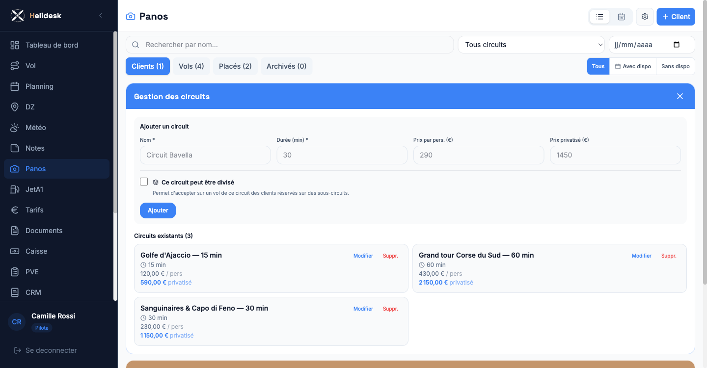Check 'Ce circuit peut être divisé'
This screenshot has height=368, width=707.
tap(144, 182)
